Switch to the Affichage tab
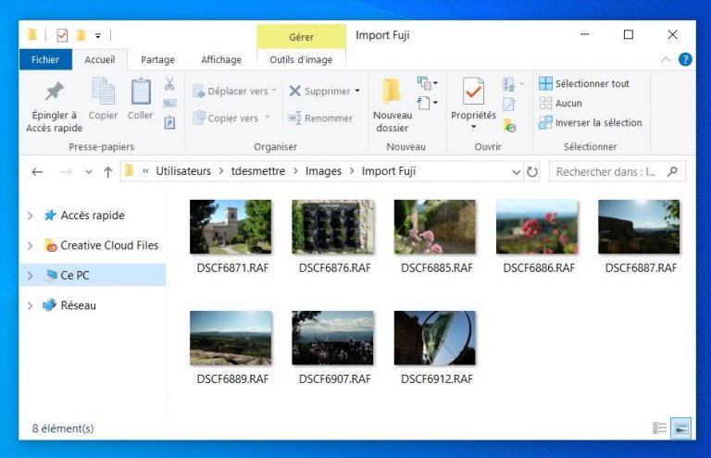This screenshot has width=711, height=458. pyautogui.click(x=221, y=59)
